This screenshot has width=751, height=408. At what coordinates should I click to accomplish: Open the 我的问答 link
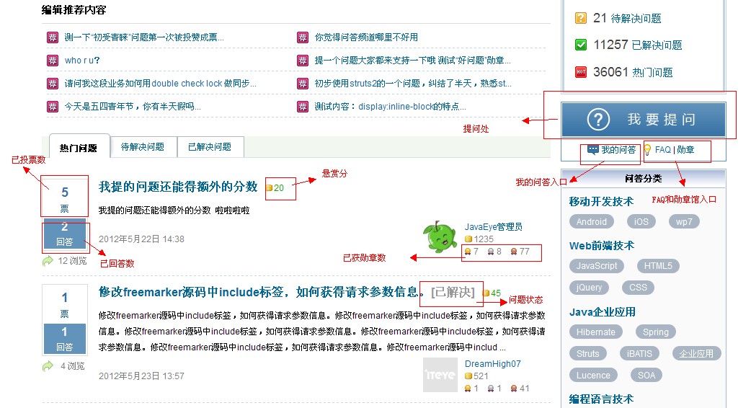coord(618,150)
